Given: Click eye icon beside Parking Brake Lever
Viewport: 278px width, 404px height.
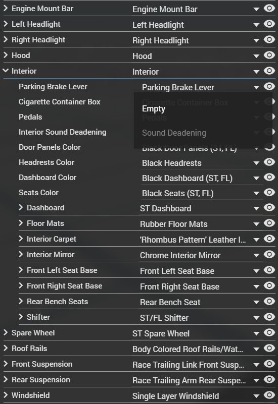Looking at the screenshot, I should 269,86.
